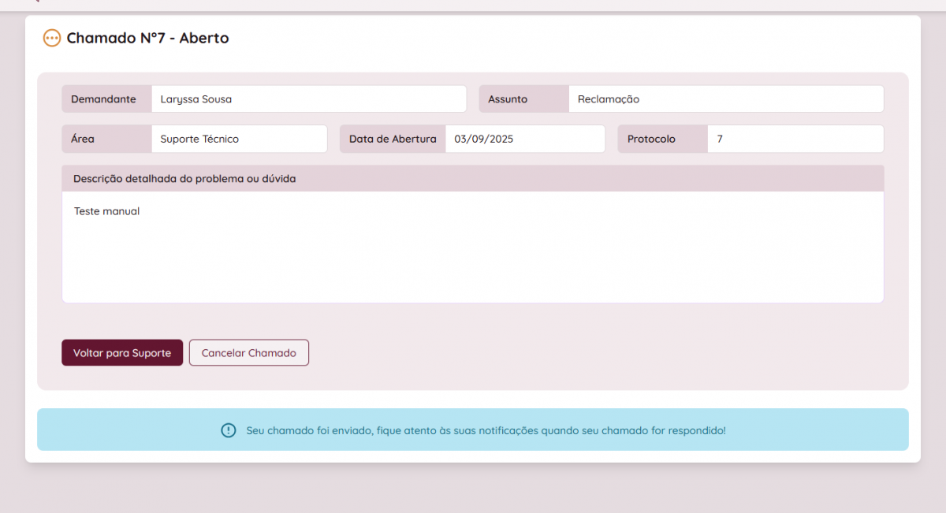Click the Seu chamado foi enviado message
Screen dimensions: 946x513
pyautogui.click(x=486, y=430)
